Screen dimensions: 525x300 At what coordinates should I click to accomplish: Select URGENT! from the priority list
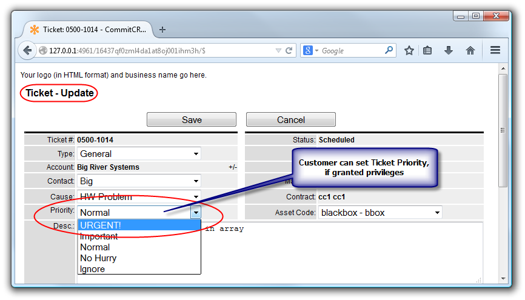tap(139, 225)
